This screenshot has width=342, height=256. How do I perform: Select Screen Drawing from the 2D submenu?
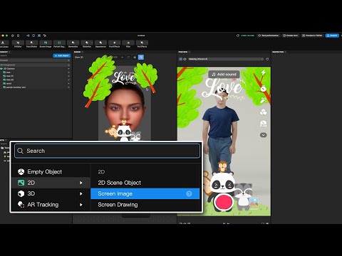pos(118,205)
